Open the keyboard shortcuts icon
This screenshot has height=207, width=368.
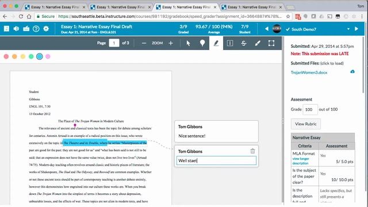point(26,29)
